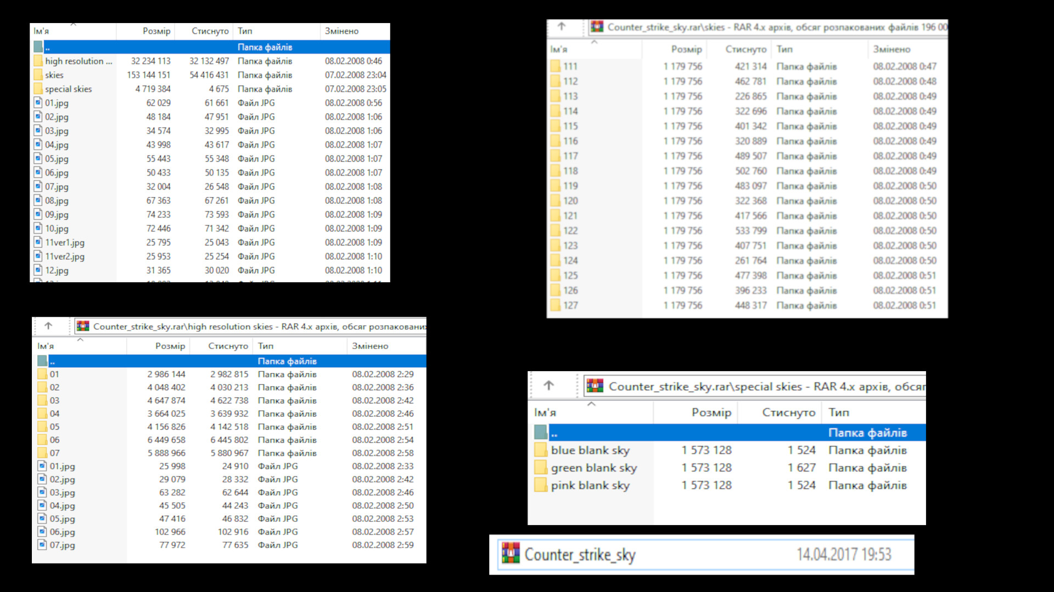Click the Стиснуто column header in the special skies window
This screenshot has width=1054, height=592.
(x=788, y=412)
